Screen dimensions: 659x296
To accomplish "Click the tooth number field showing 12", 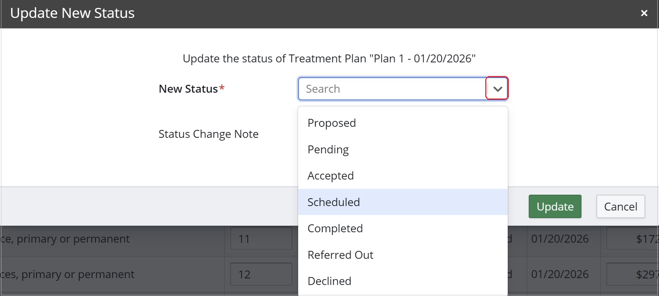I will (x=261, y=274).
